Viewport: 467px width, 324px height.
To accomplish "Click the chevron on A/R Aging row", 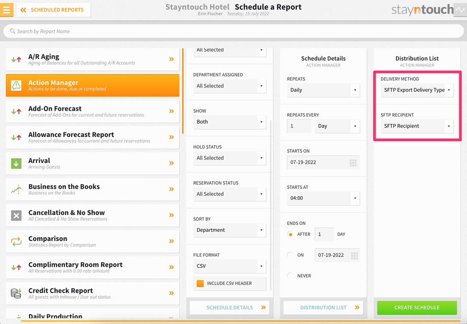I will click(172, 59).
